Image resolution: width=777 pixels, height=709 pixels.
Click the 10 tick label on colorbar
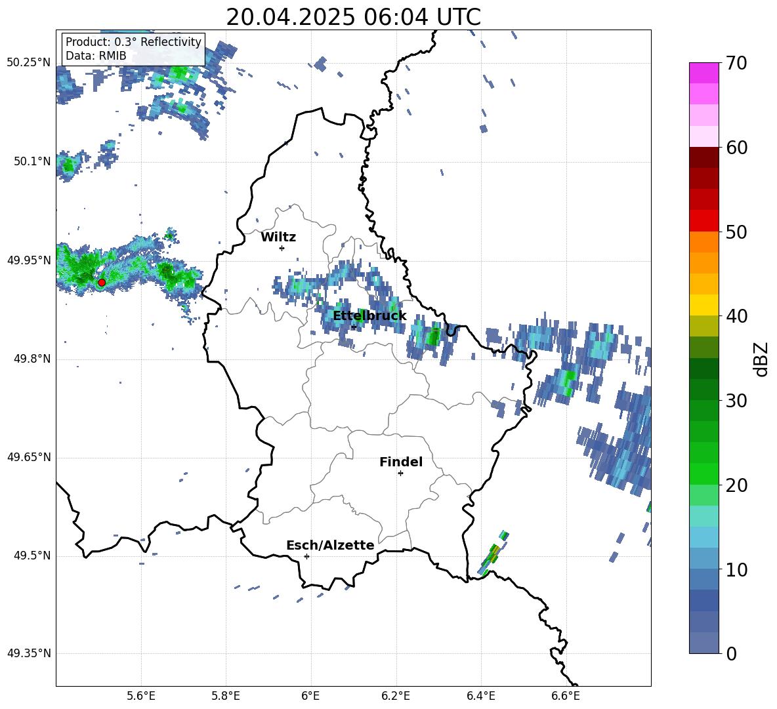736,569
